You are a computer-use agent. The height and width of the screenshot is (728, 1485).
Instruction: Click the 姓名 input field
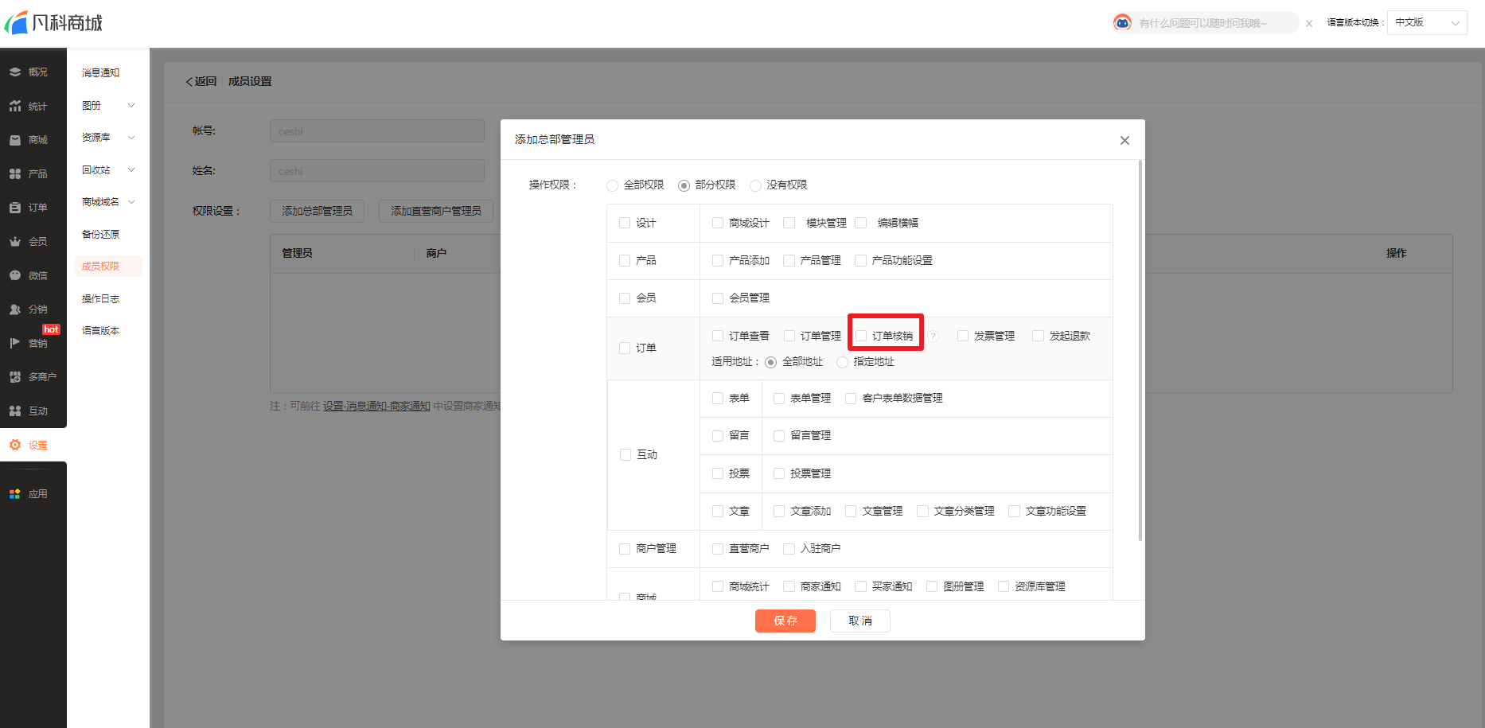point(377,171)
